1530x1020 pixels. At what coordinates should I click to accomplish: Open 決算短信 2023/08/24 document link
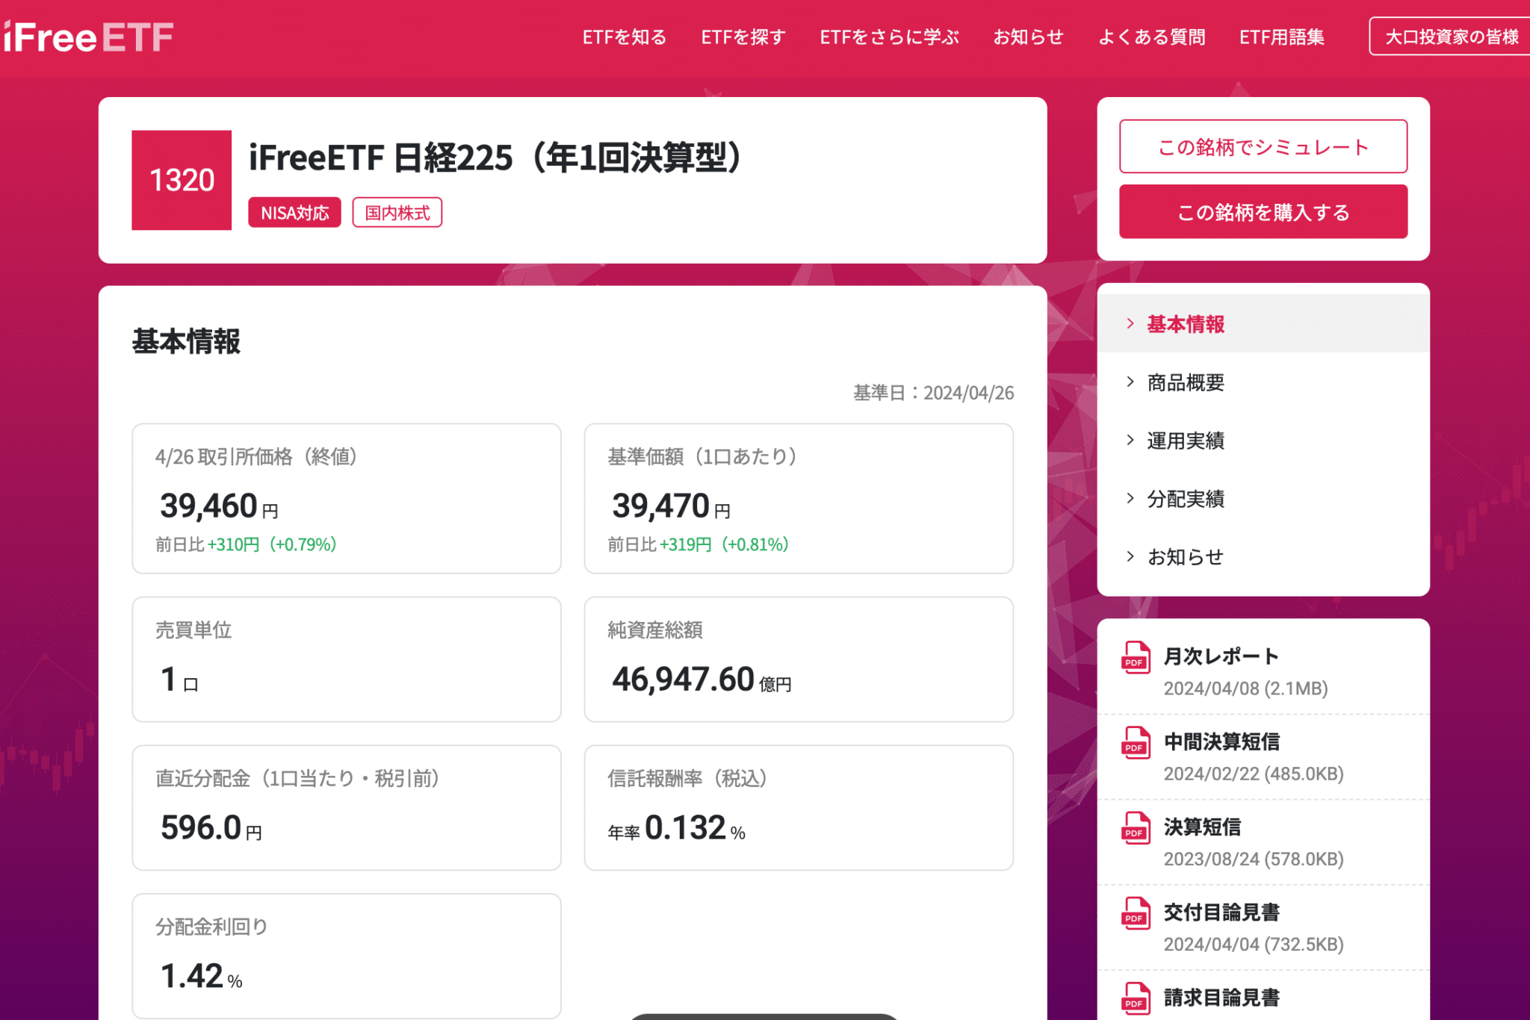(x=1202, y=827)
